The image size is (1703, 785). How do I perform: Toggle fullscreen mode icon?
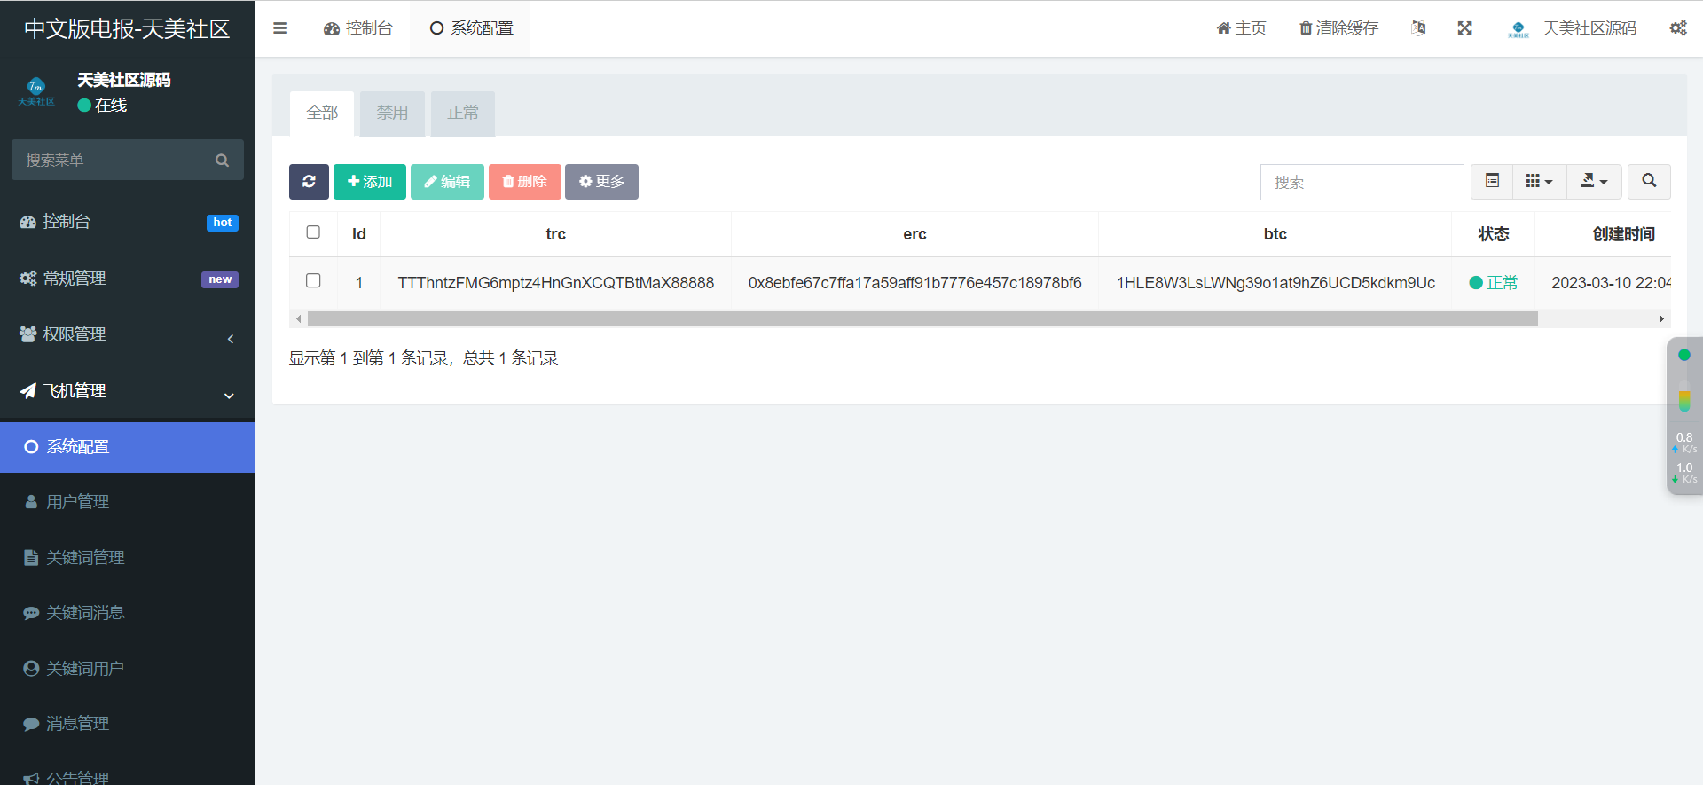click(1465, 28)
